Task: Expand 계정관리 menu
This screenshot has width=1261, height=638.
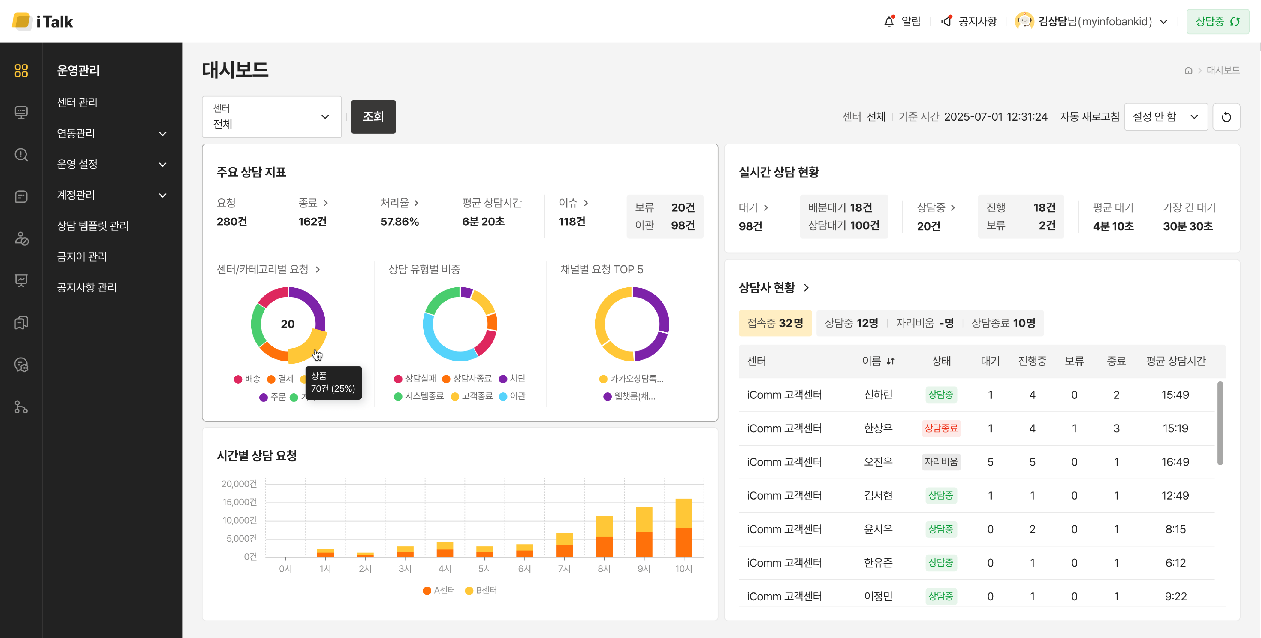Action: pyautogui.click(x=112, y=195)
